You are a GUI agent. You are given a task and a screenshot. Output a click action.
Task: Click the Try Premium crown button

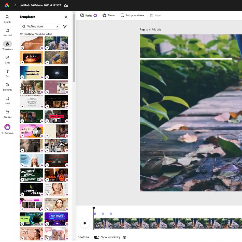(x=7, y=129)
